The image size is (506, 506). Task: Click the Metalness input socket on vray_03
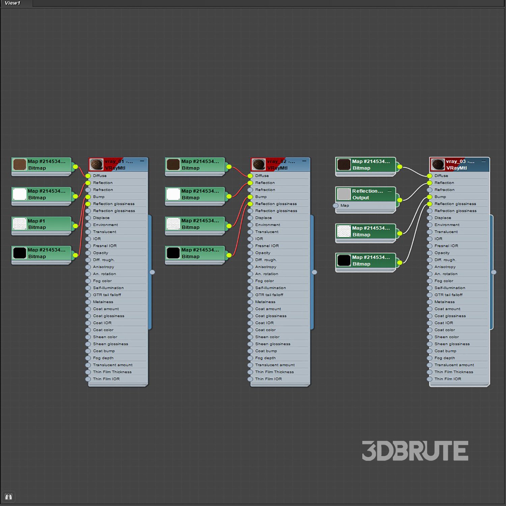click(x=429, y=302)
